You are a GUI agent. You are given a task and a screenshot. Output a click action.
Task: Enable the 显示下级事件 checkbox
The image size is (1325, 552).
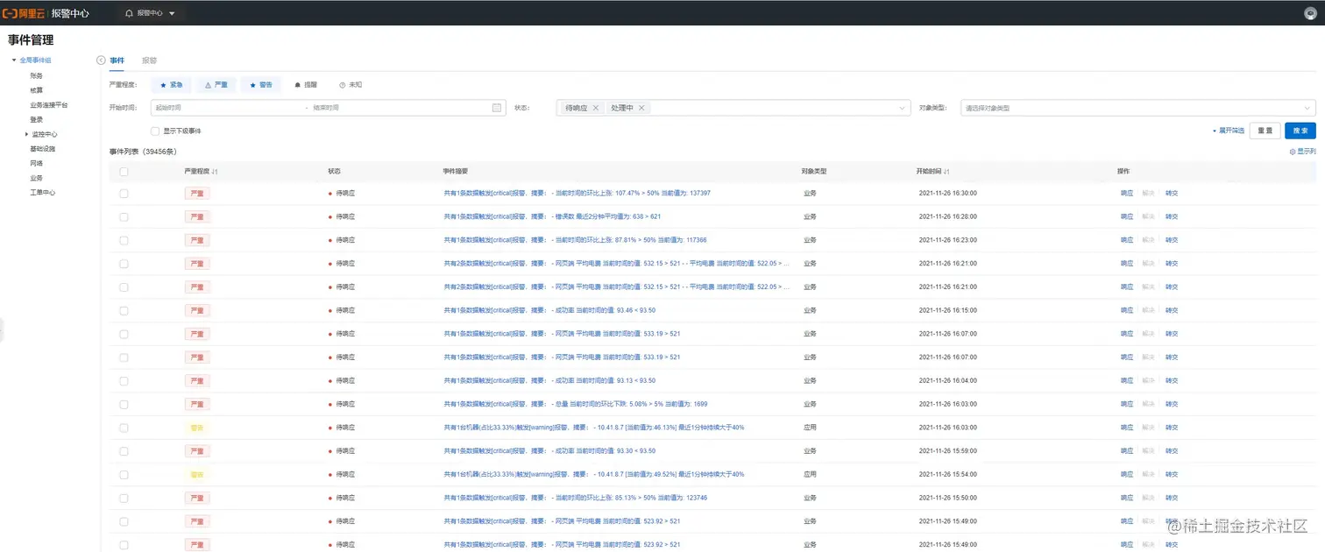tap(155, 131)
